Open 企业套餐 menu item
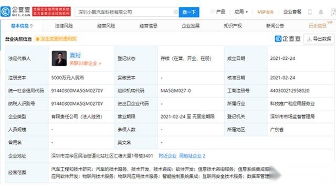Screen dimensions: 336x189 click(292, 12)
